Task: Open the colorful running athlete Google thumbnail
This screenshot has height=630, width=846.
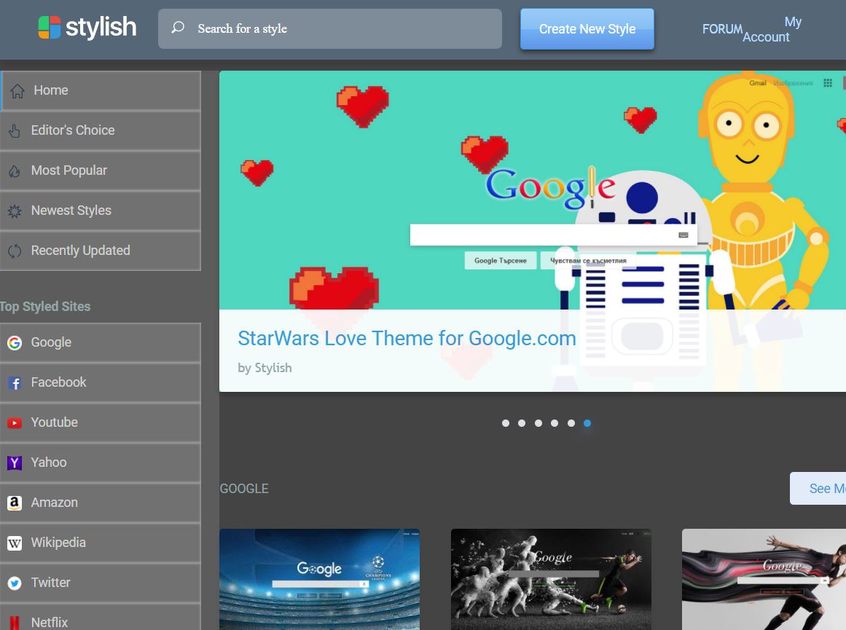Action: pyautogui.click(x=764, y=579)
